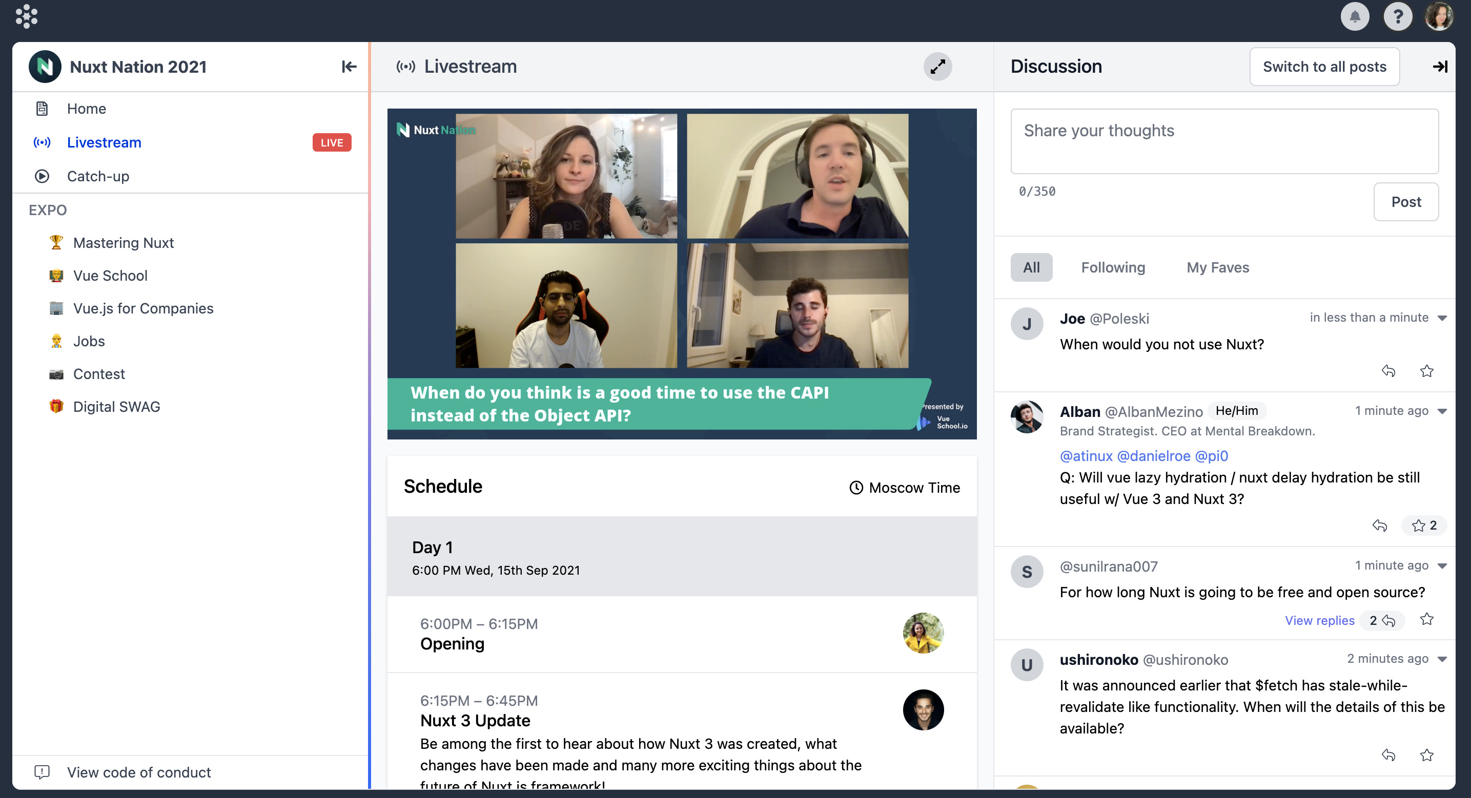Collapse the Discussion panel with arrow icon
1471x798 pixels.
click(1440, 67)
